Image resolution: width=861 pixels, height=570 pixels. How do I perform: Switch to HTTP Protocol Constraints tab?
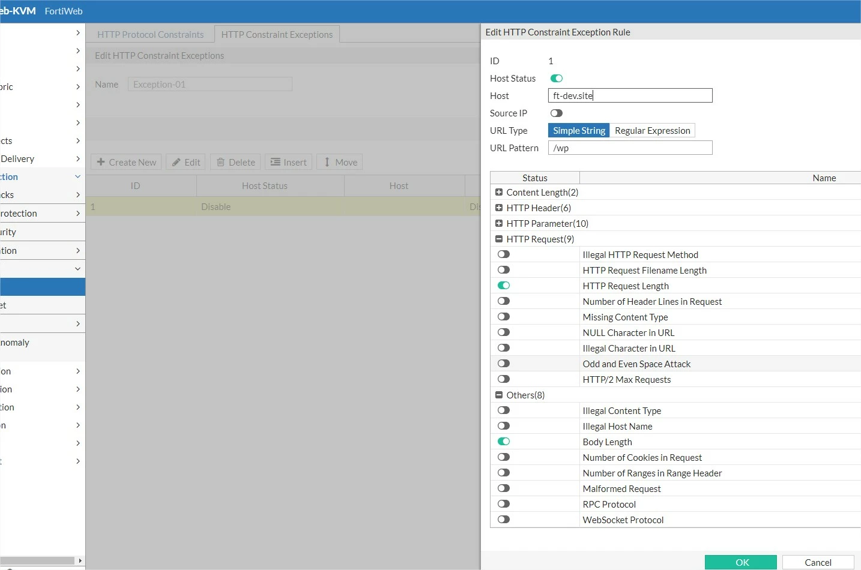click(x=150, y=34)
